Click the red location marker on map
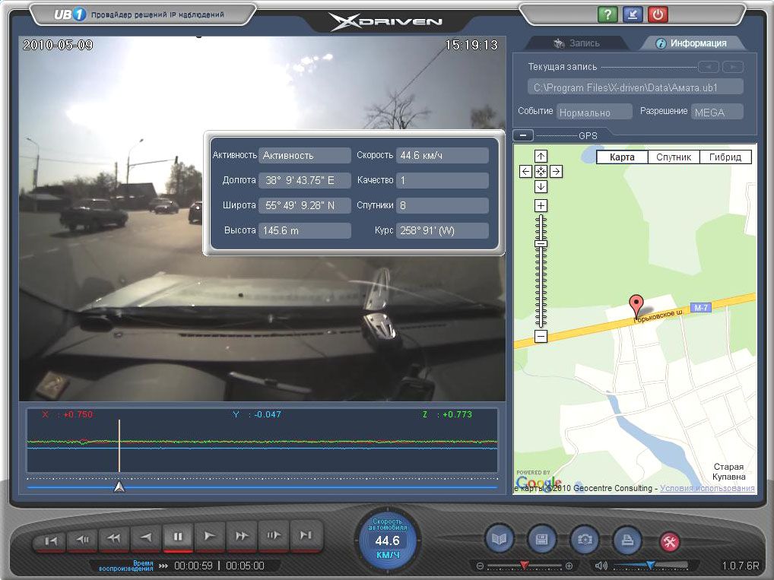The height and width of the screenshot is (580, 774). point(636,306)
